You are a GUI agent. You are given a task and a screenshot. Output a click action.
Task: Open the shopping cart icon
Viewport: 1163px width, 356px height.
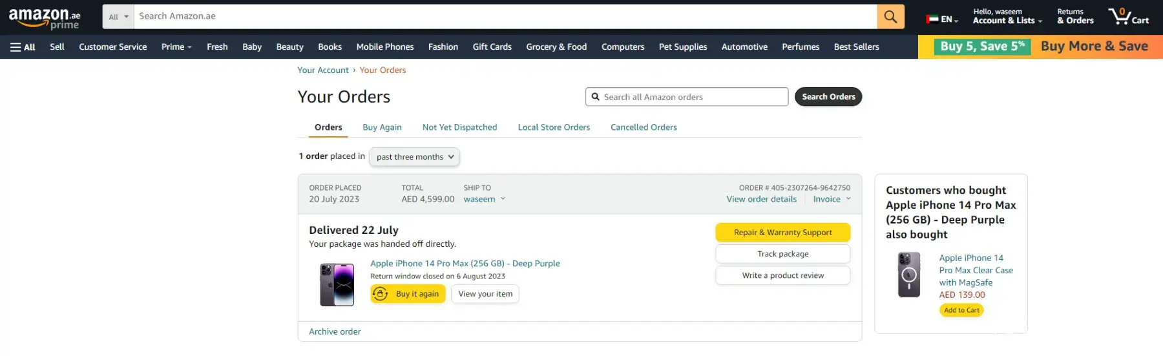pyautogui.click(x=1129, y=16)
